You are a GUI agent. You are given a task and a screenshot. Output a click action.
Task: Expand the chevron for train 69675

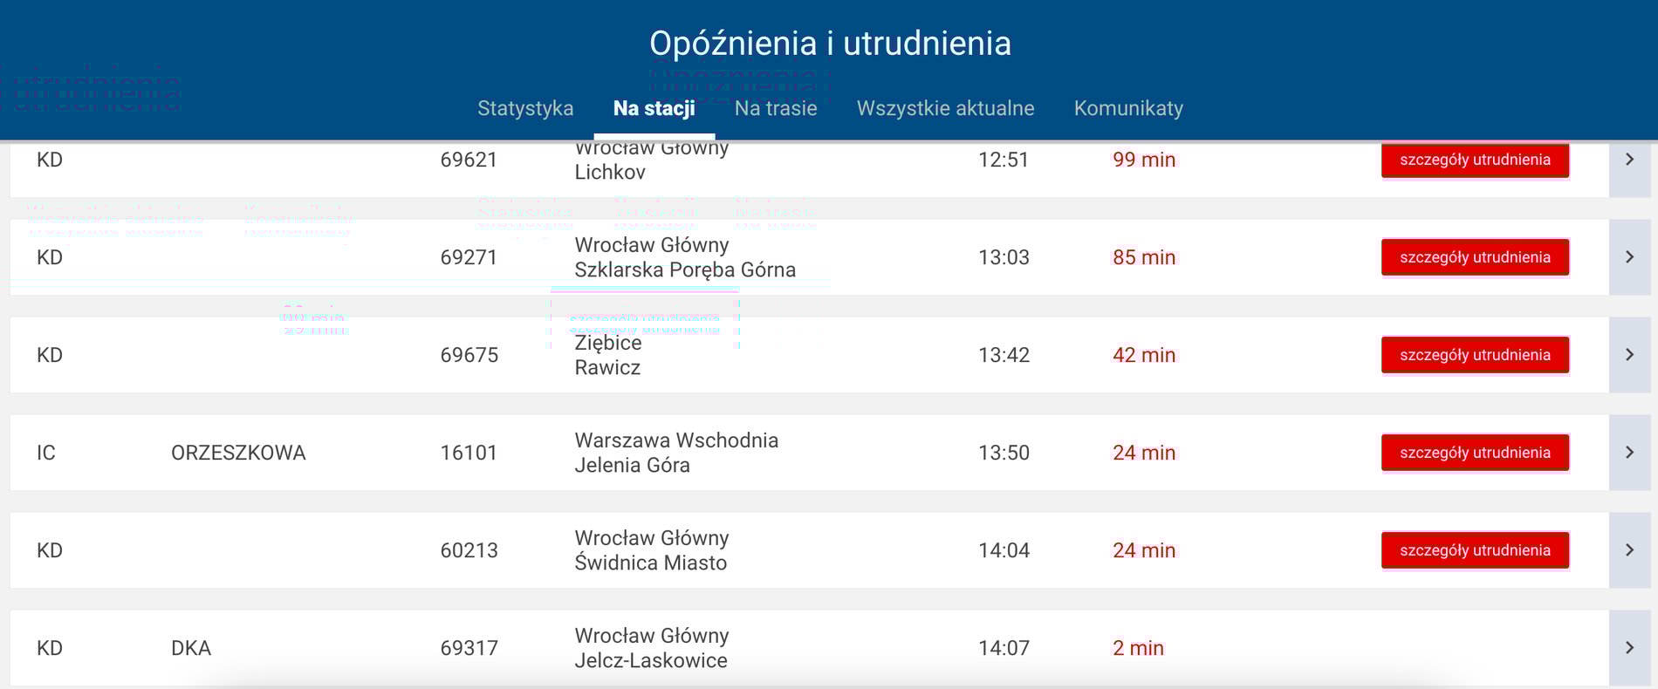pos(1629,355)
